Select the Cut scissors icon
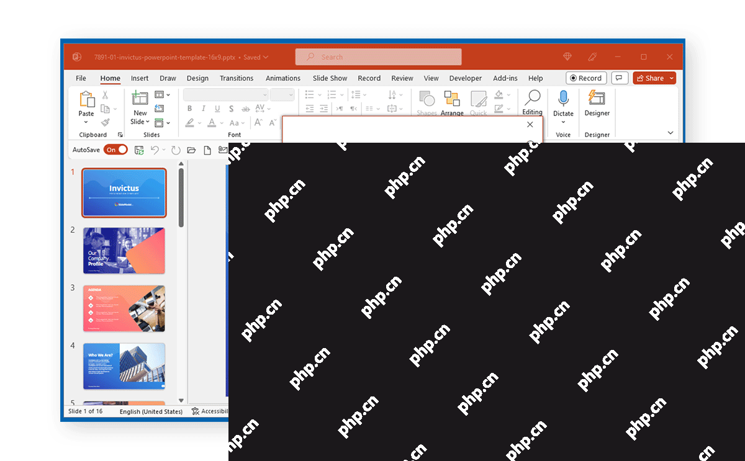This screenshot has height=461, width=745. click(x=105, y=95)
